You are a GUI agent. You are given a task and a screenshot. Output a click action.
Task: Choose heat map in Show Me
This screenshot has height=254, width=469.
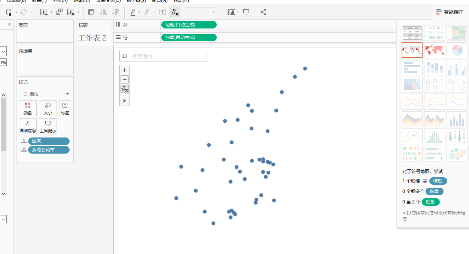[435, 33]
